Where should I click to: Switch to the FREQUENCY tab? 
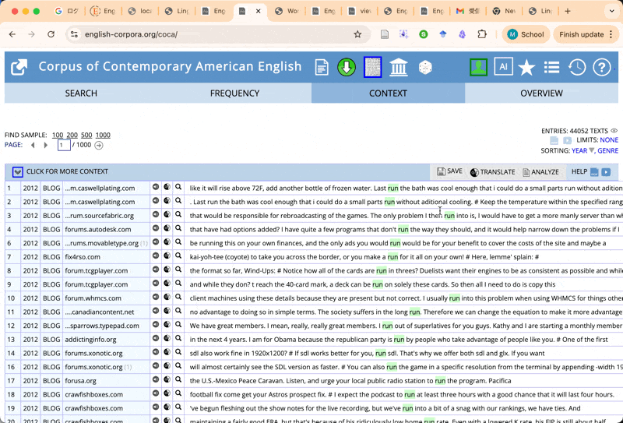(x=234, y=93)
